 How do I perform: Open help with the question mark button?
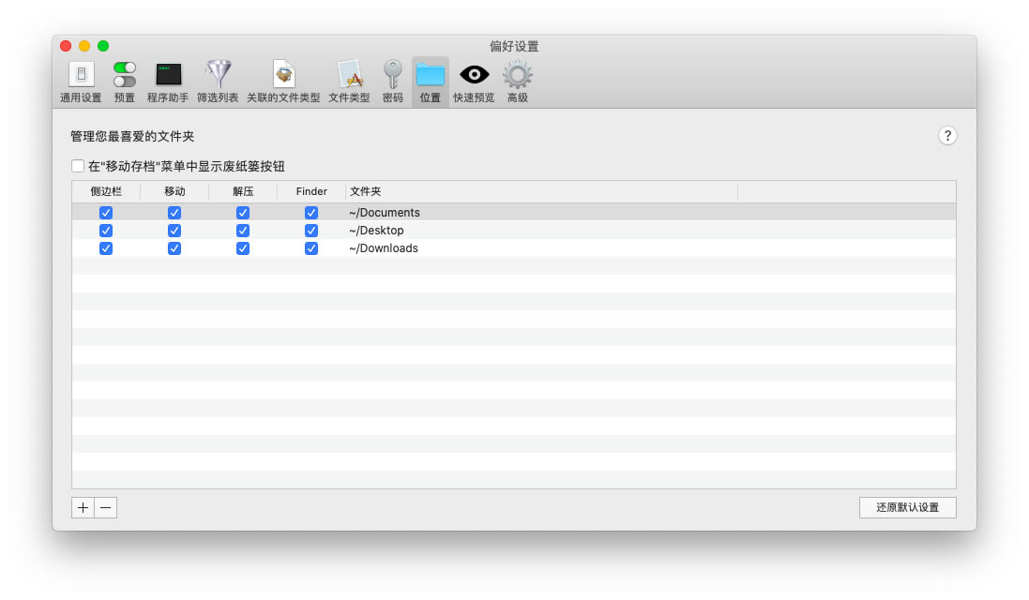pos(947,136)
